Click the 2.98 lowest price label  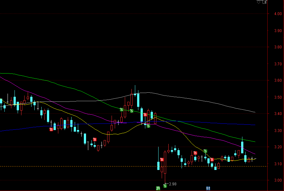pyautogui.click(x=173, y=184)
